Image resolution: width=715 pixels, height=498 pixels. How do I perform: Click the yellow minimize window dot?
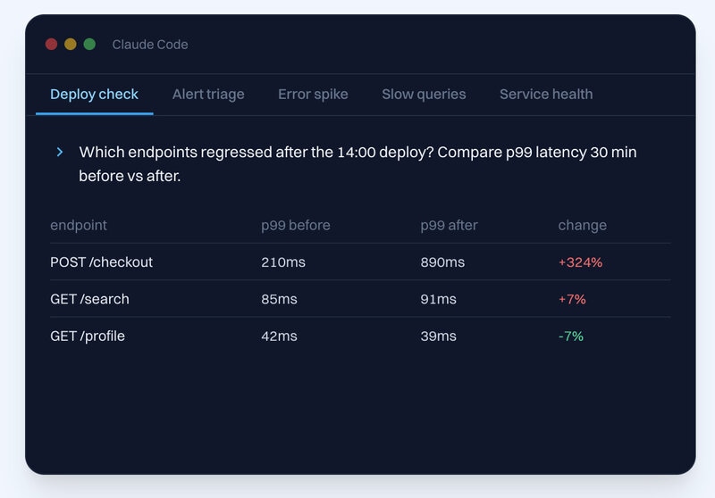point(71,44)
